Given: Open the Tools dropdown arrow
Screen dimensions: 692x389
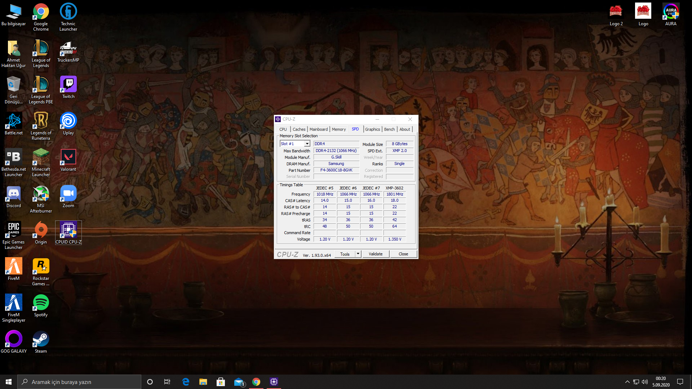Looking at the screenshot, I should (x=358, y=254).
